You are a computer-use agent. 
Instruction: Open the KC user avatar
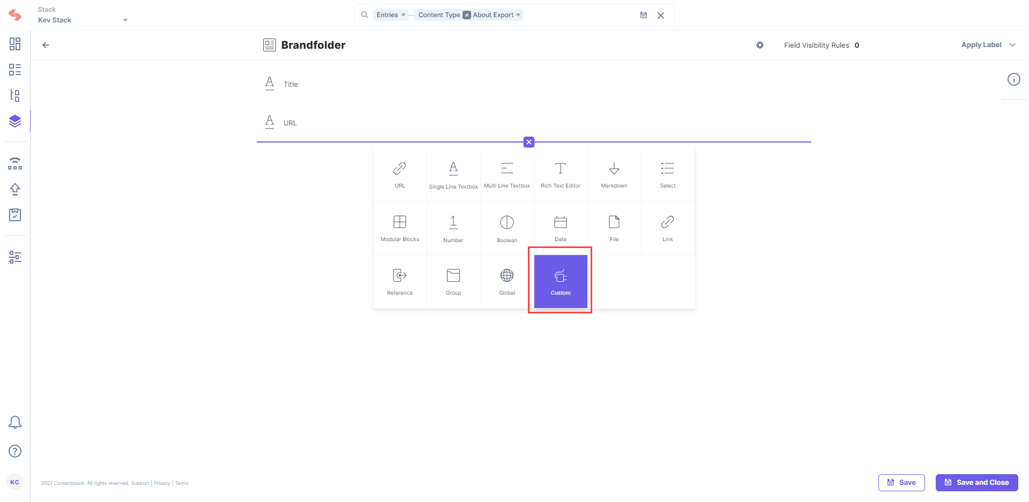(15, 482)
